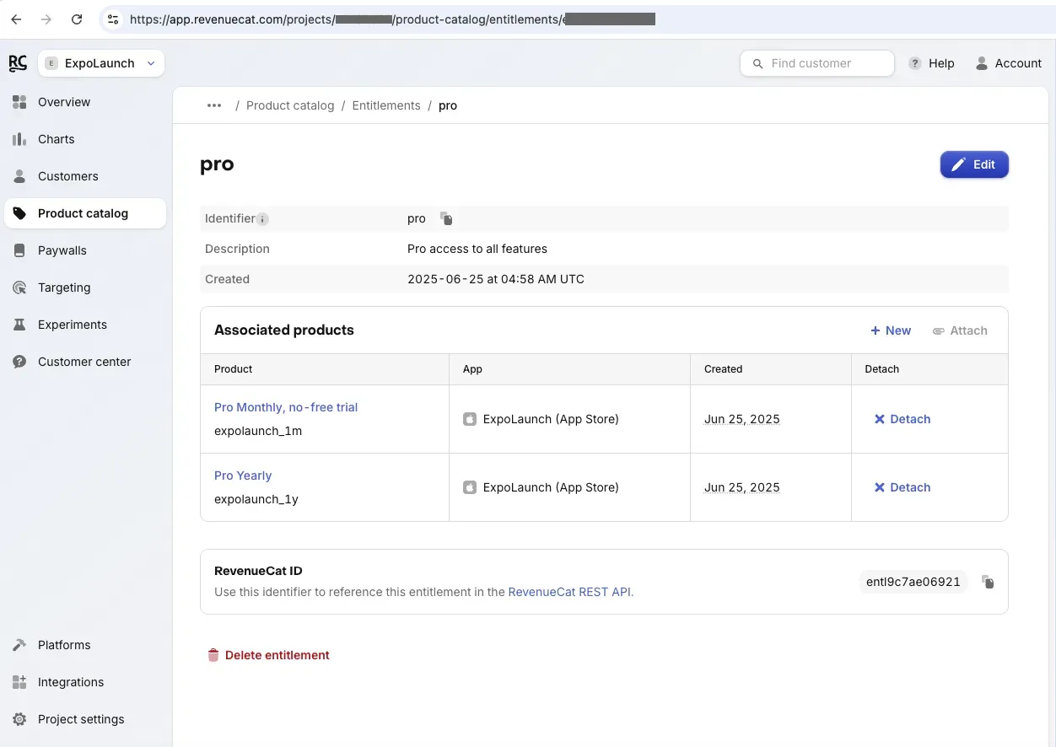The width and height of the screenshot is (1056, 747).
Task: Click the Platforms hammer icon
Action: (19, 645)
